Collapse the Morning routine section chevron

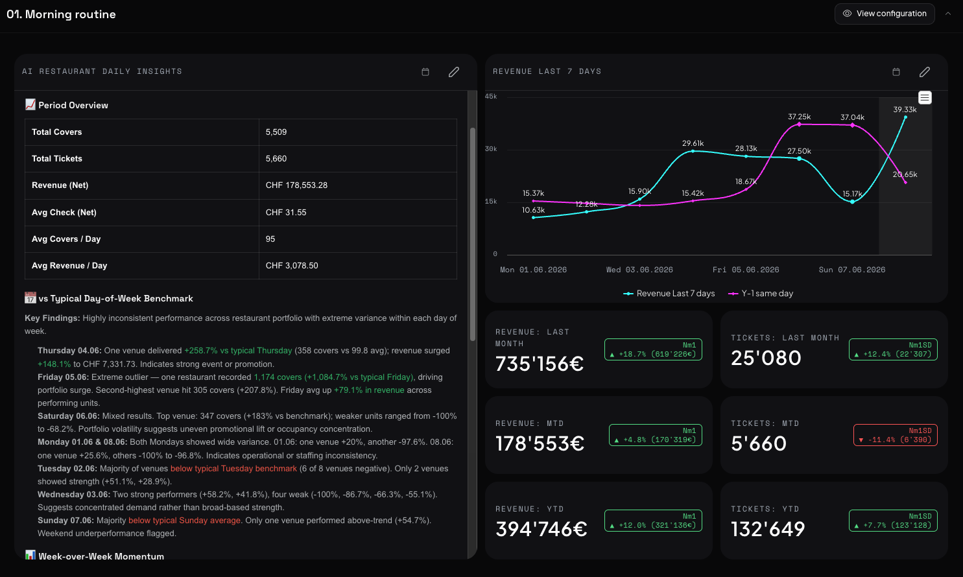948,14
